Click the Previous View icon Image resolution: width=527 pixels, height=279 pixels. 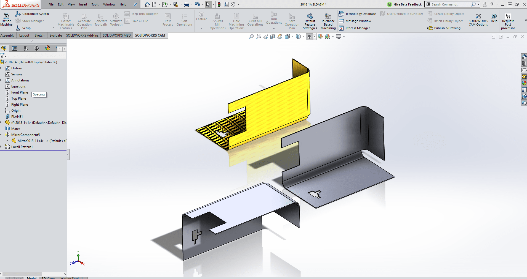(266, 37)
